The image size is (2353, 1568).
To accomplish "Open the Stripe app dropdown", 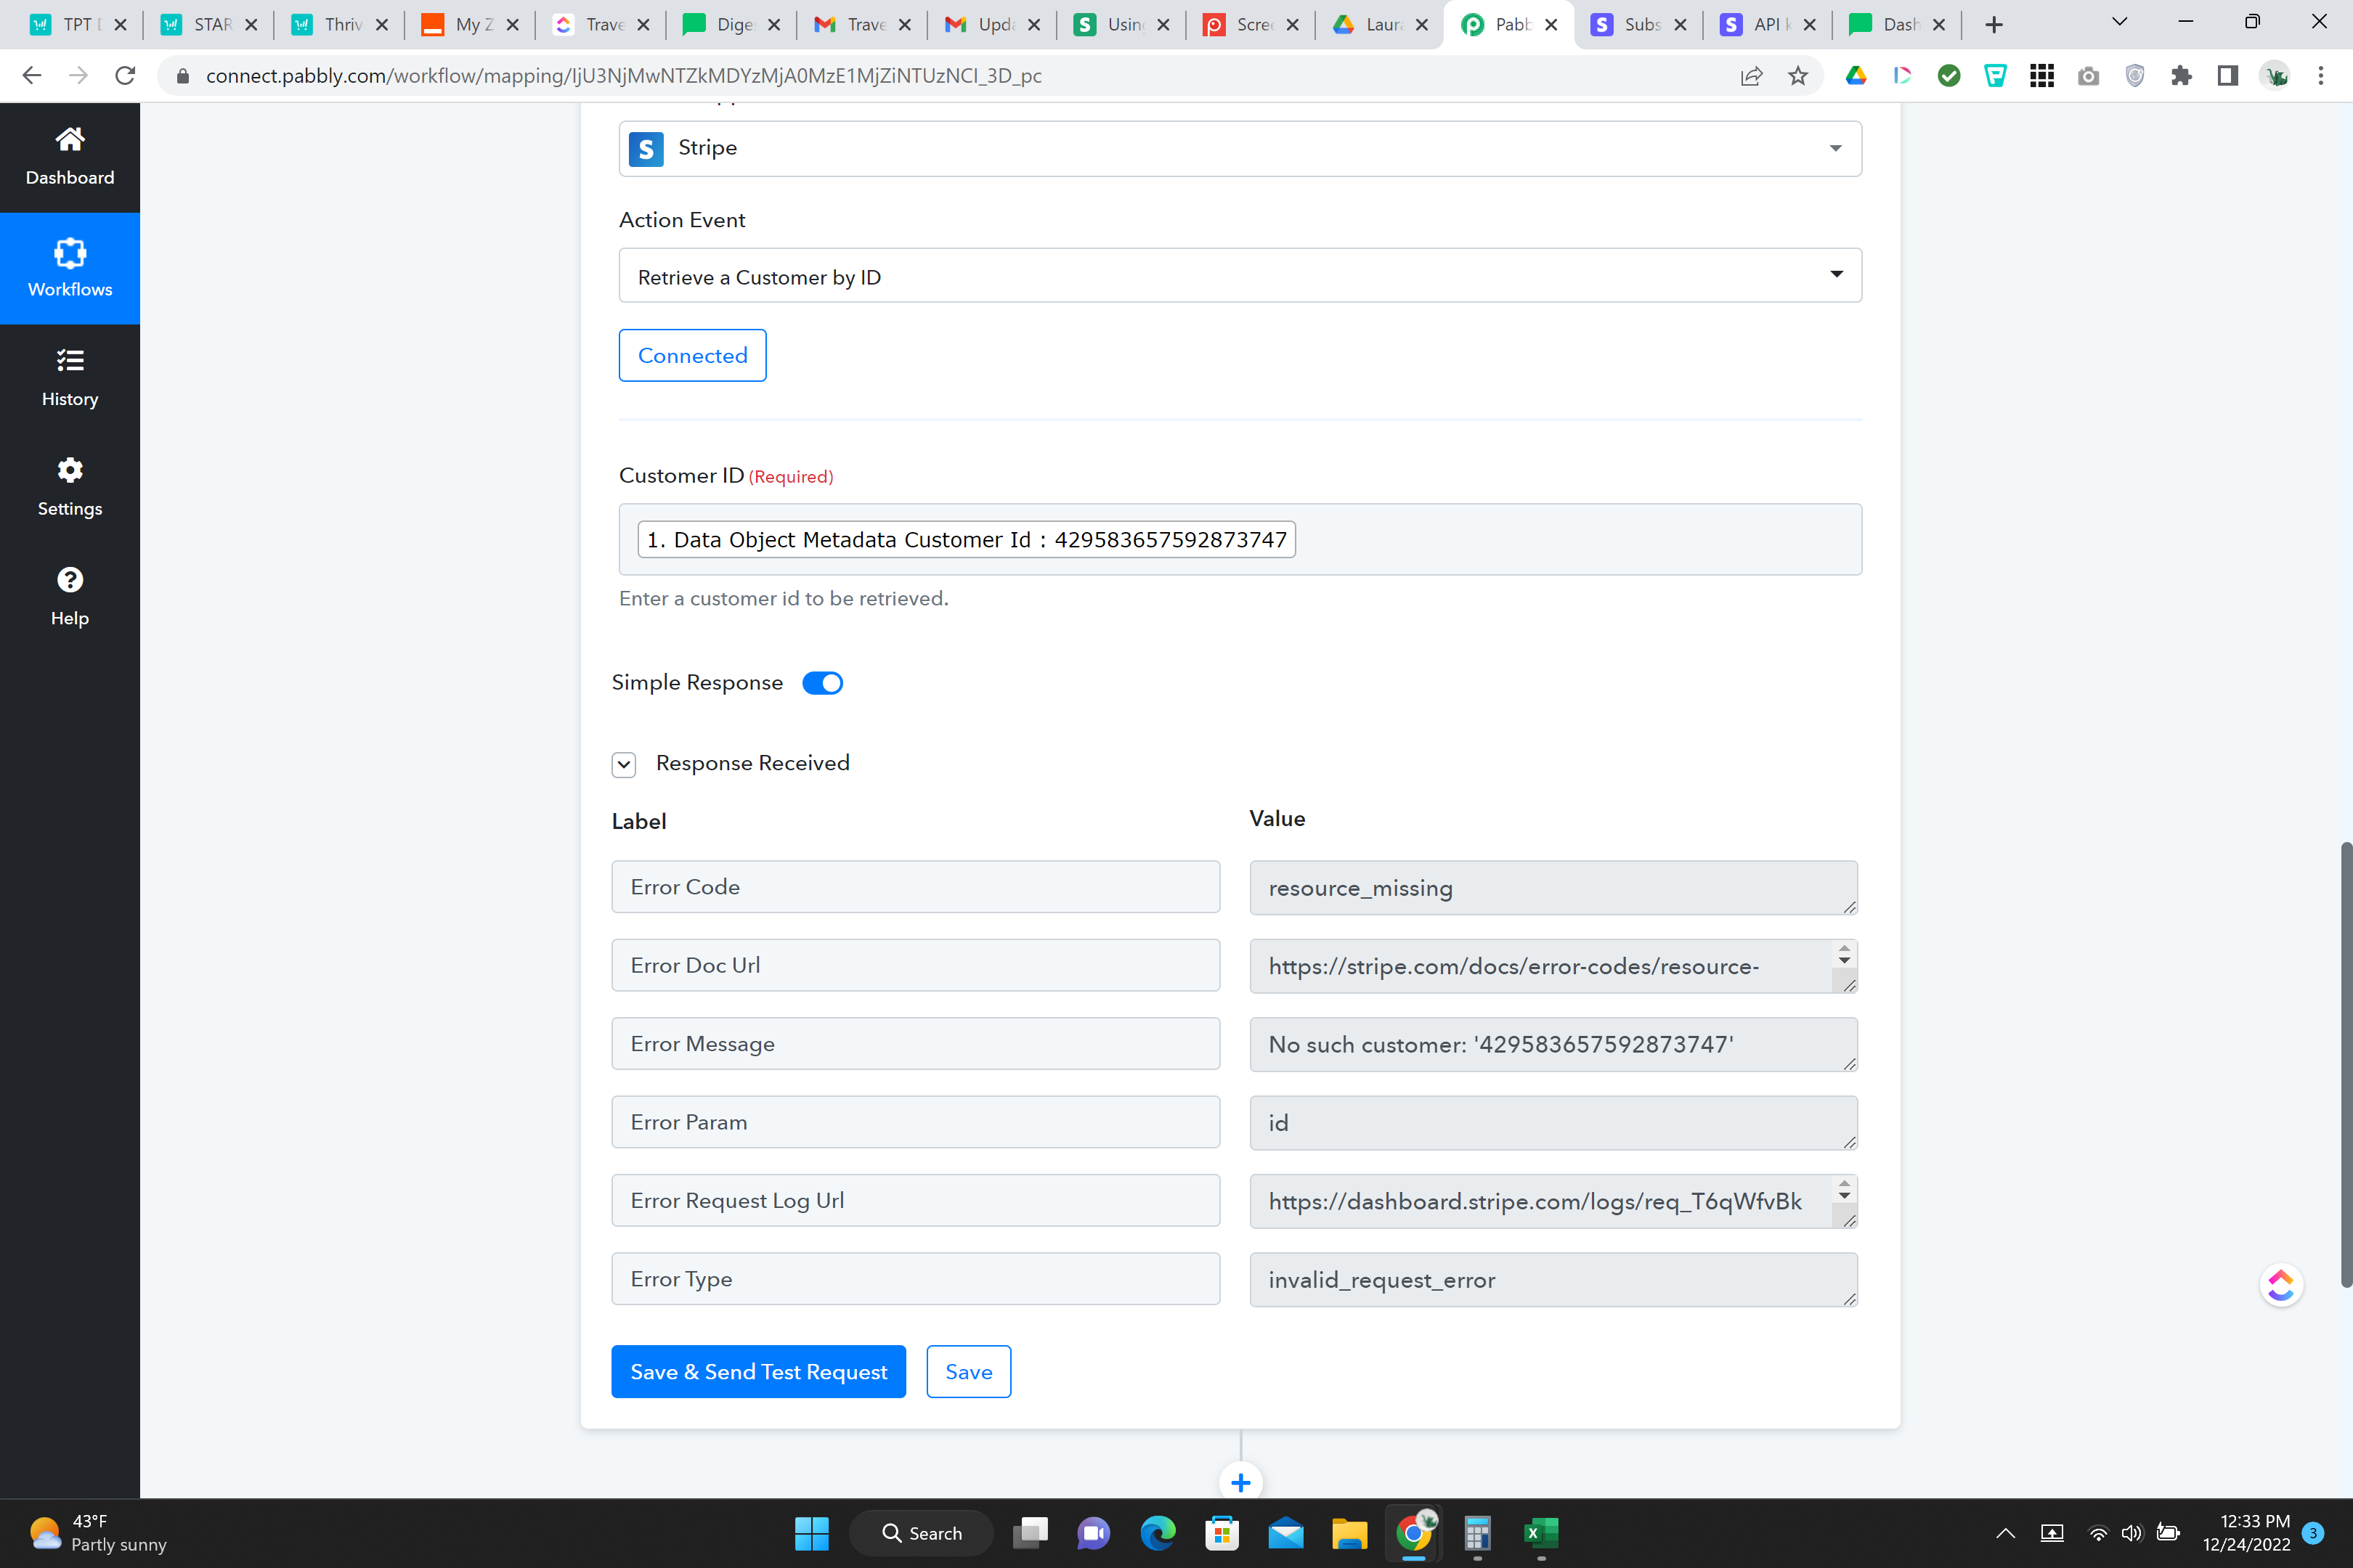I will tap(1240, 148).
